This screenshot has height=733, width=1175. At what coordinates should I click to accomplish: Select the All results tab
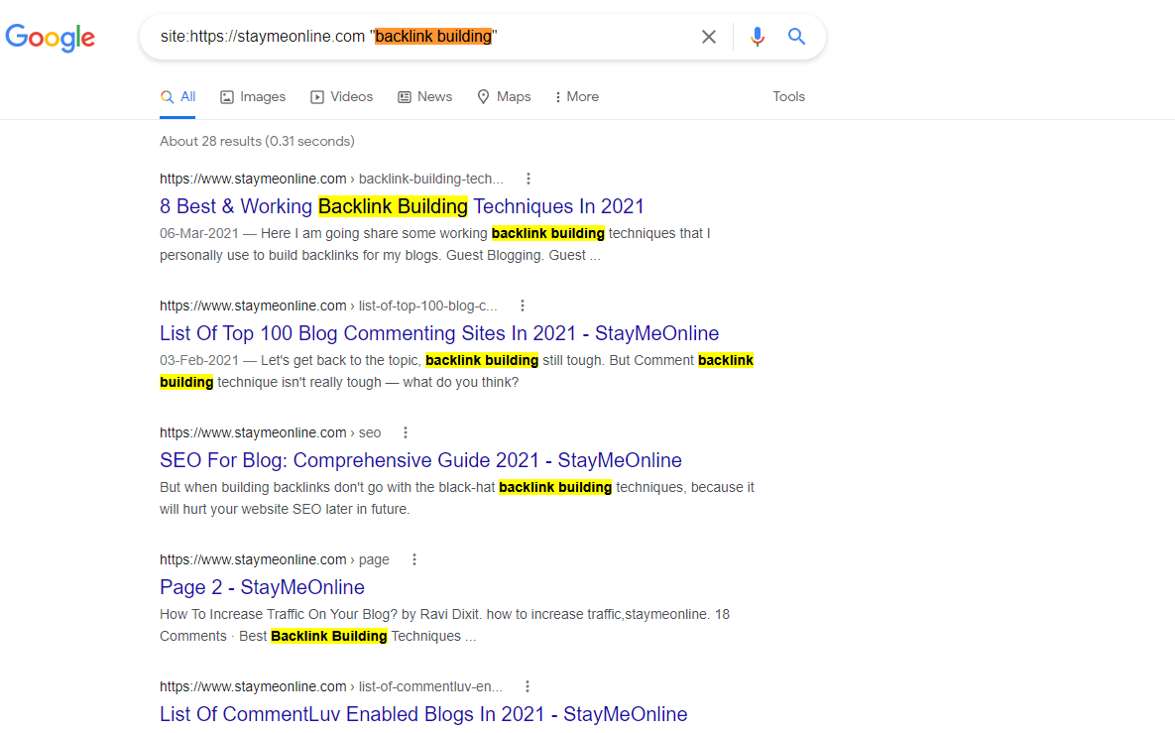(177, 96)
